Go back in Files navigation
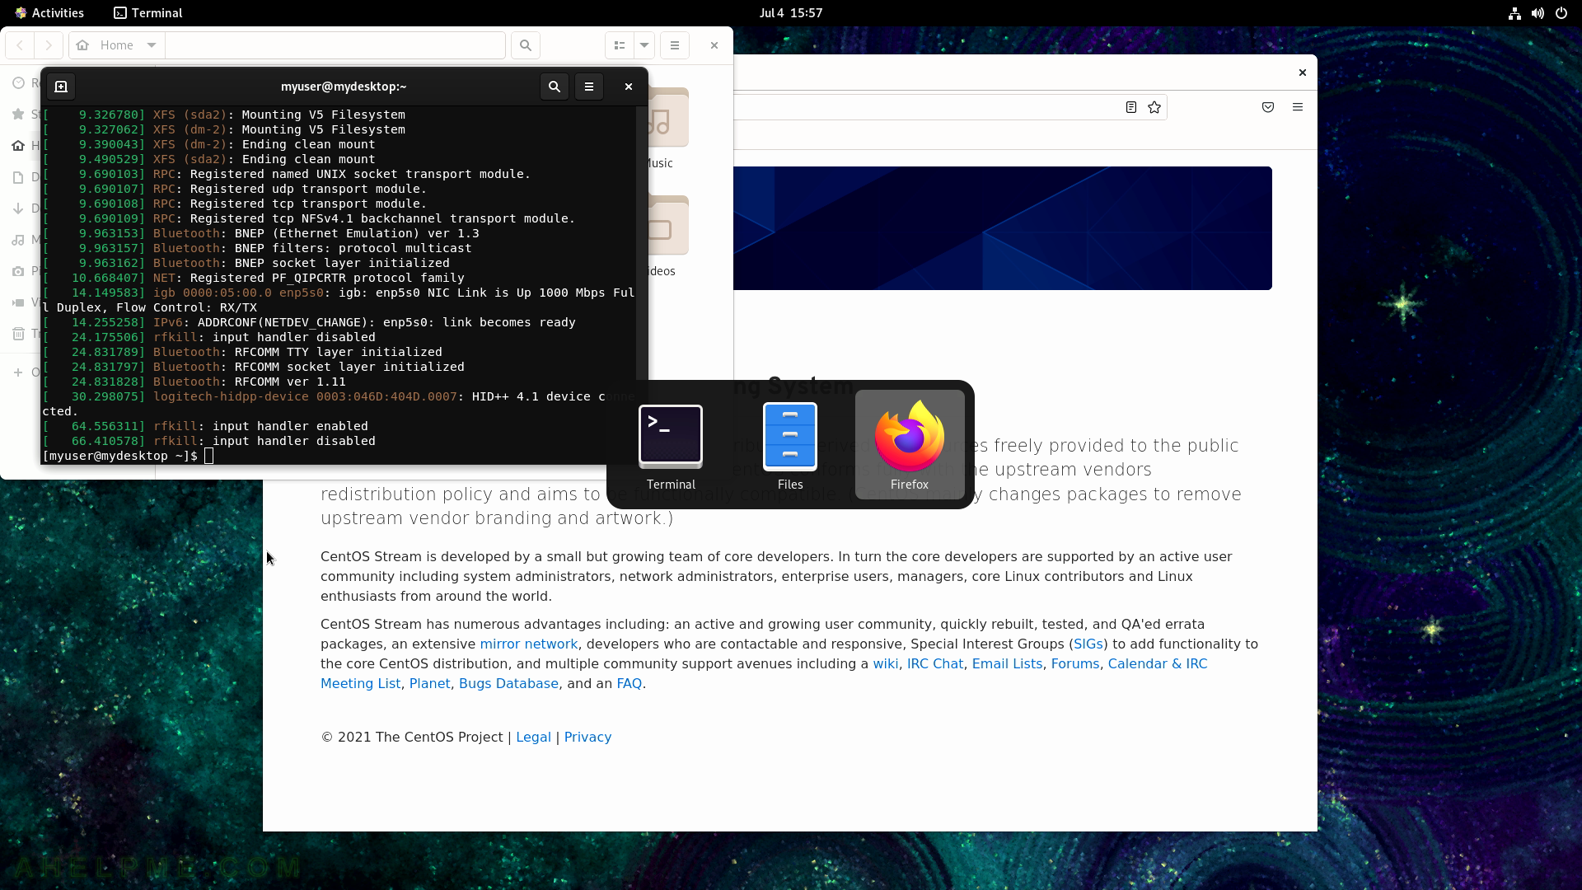Viewport: 1582px width, 890px height. [20, 45]
